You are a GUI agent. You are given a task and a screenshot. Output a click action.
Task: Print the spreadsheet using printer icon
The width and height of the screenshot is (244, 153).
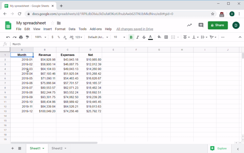tap(21, 37)
